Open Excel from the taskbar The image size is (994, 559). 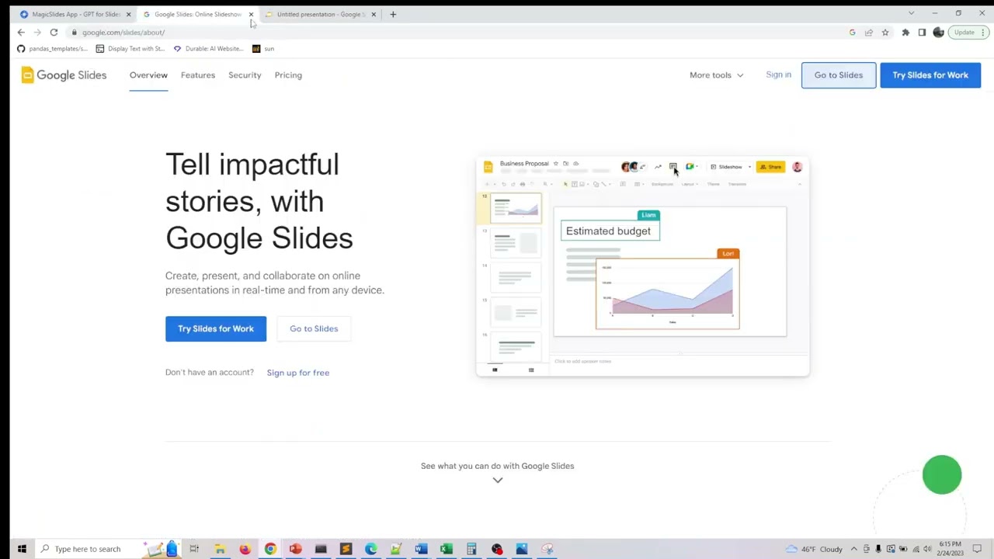446,549
